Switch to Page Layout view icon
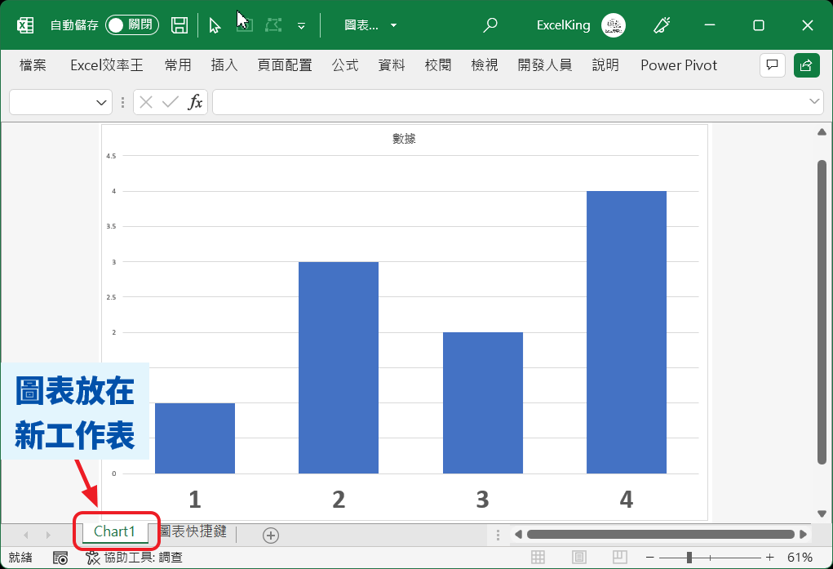 click(x=579, y=558)
